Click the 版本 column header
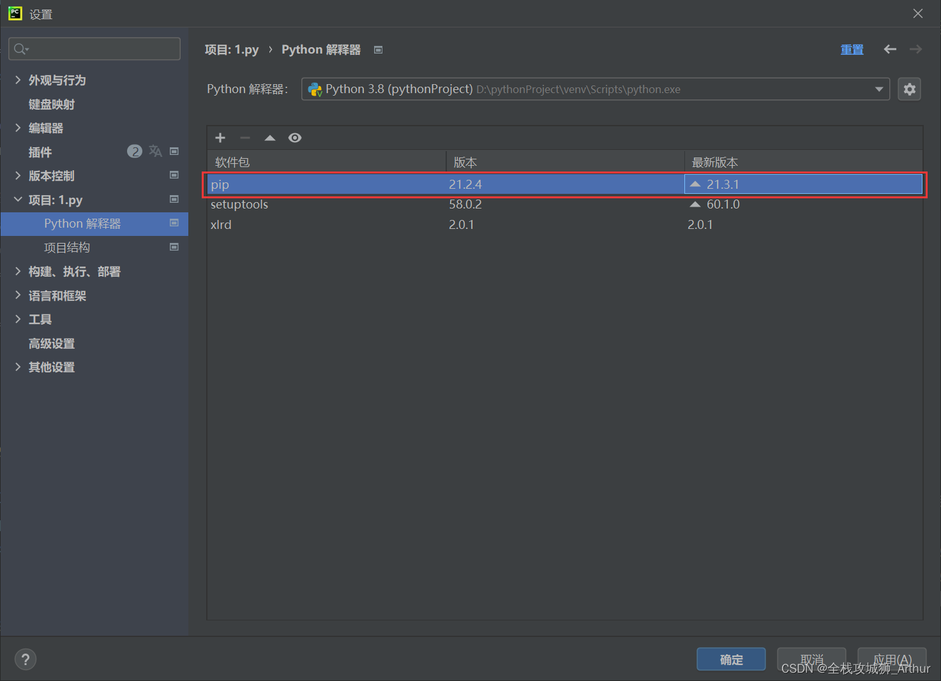The height and width of the screenshot is (681, 941). [x=565, y=162]
